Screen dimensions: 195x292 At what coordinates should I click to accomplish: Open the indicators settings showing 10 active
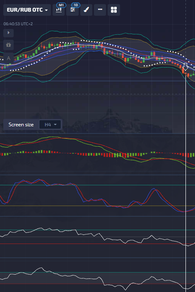point(72,10)
